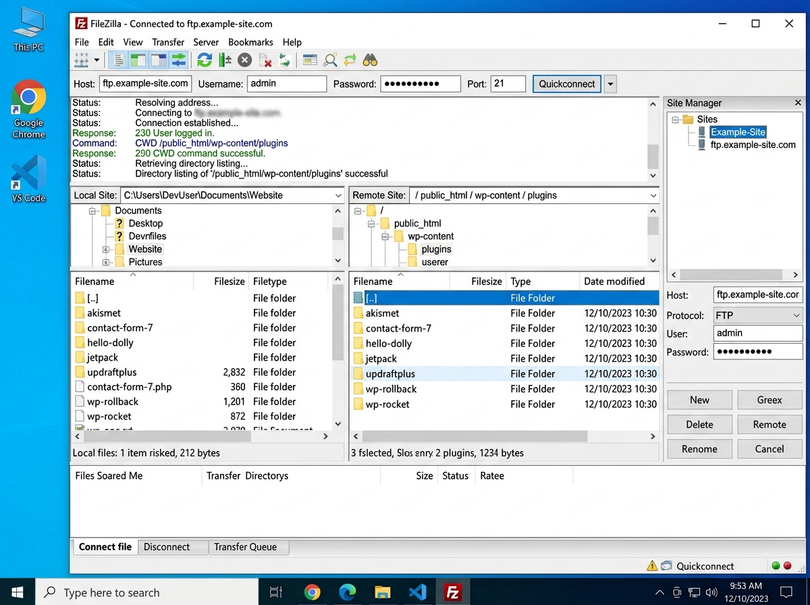The height and width of the screenshot is (605, 810).
Task: Click the Delete button in Site Manager
Action: (699, 425)
